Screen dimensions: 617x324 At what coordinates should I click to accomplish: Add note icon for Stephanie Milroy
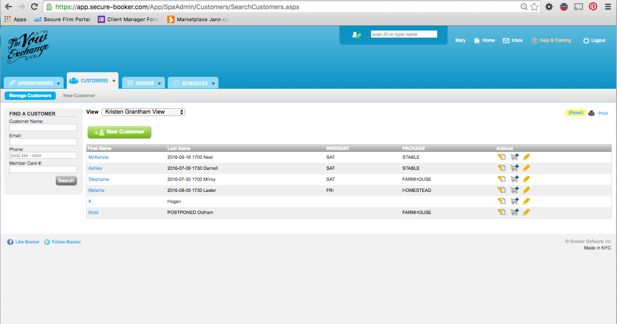coord(501,179)
